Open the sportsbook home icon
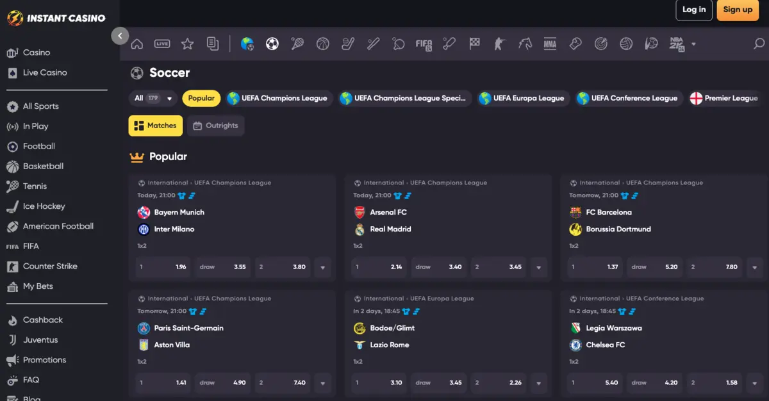 136,44
